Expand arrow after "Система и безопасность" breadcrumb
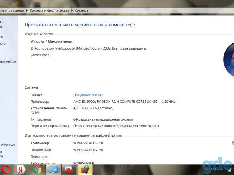Image resolution: width=234 pixels, height=175 pixels. 72,10
